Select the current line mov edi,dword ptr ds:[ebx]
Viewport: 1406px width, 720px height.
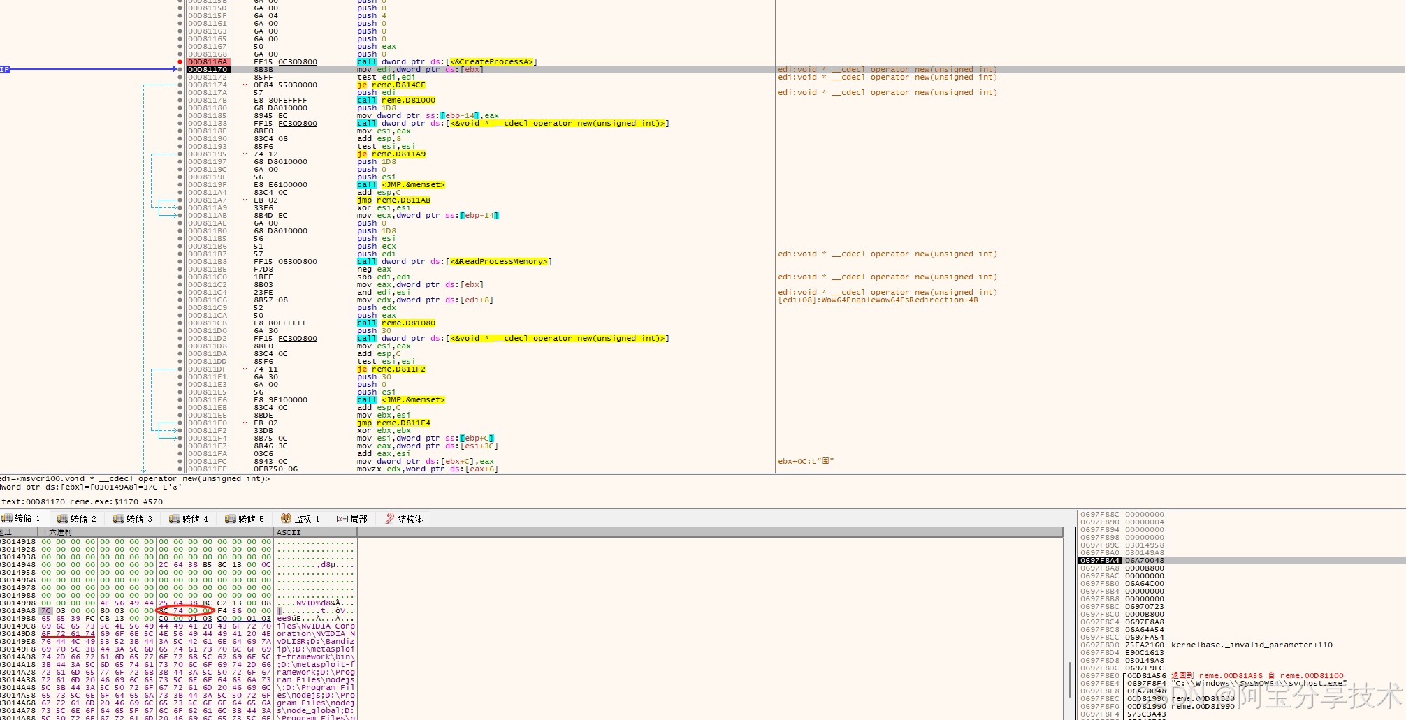pos(420,70)
